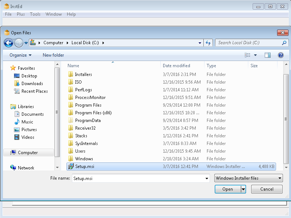Expand arrow after Computer breadcrumb
The image size is (291, 218).
coord(68,43)
